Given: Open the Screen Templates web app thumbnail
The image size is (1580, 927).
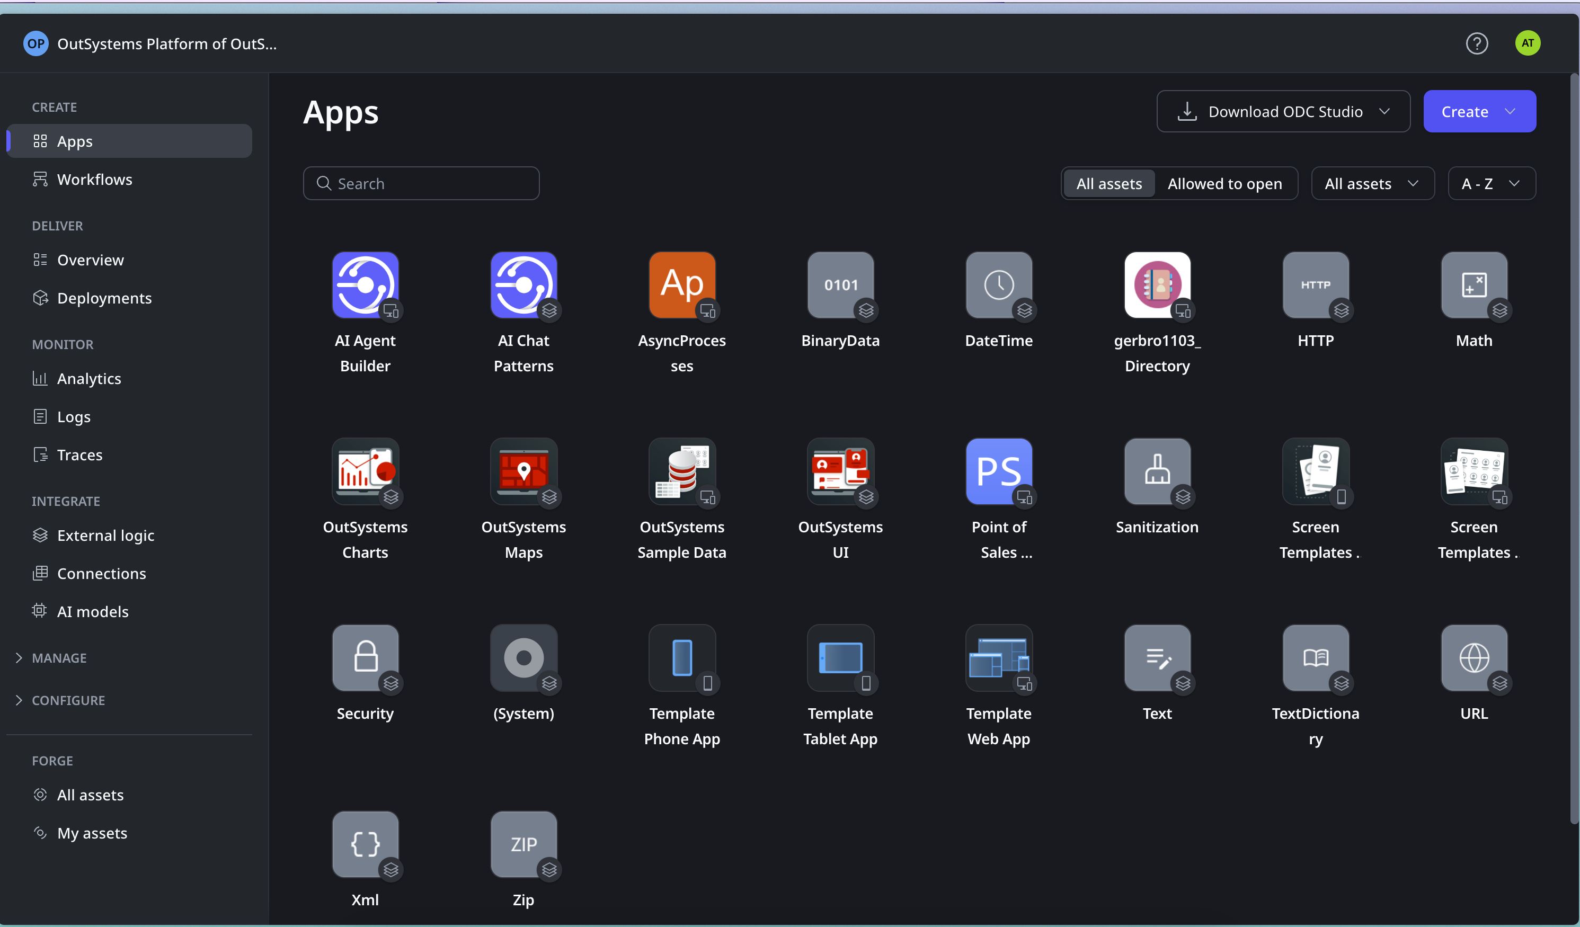Looking at the screenshot, I should 1474,471.
